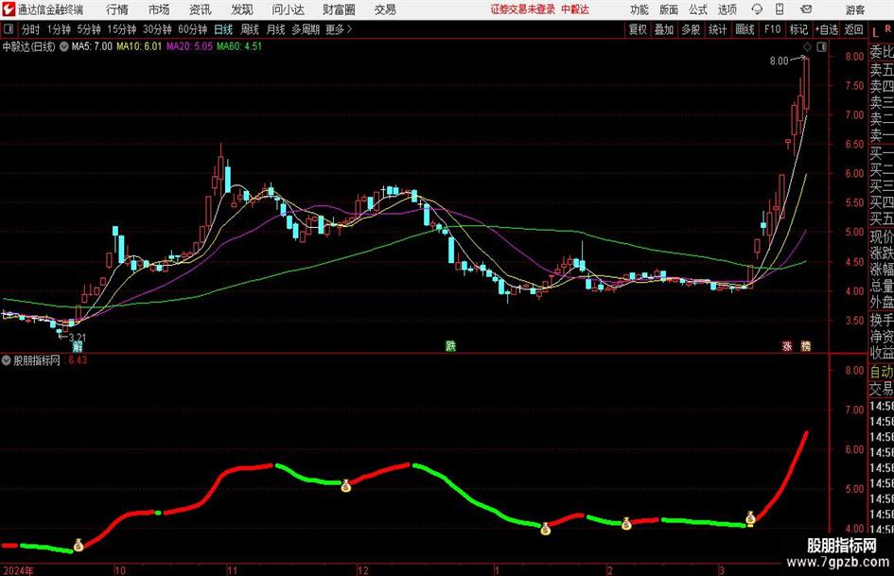
Task: Open the 版面 menu
Action: 669,9
